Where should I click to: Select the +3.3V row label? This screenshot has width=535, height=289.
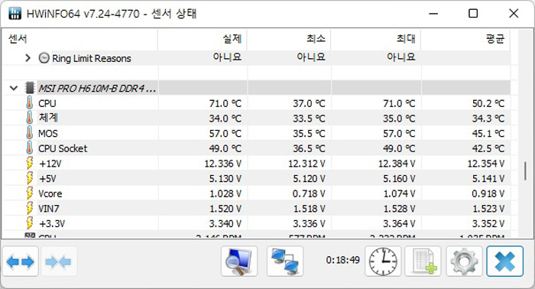52,223
